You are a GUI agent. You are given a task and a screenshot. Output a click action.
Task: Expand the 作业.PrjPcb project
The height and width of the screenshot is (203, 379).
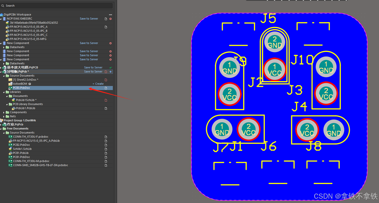pos(1,125)
